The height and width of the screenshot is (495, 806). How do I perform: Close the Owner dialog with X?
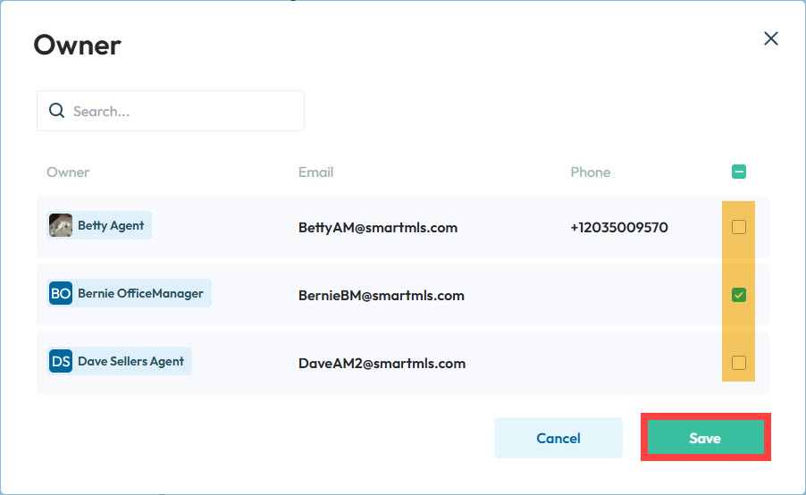pyautogui.click(x=770, y=38)
